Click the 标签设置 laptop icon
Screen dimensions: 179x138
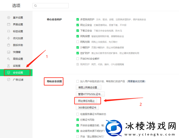tap(9, 31)
